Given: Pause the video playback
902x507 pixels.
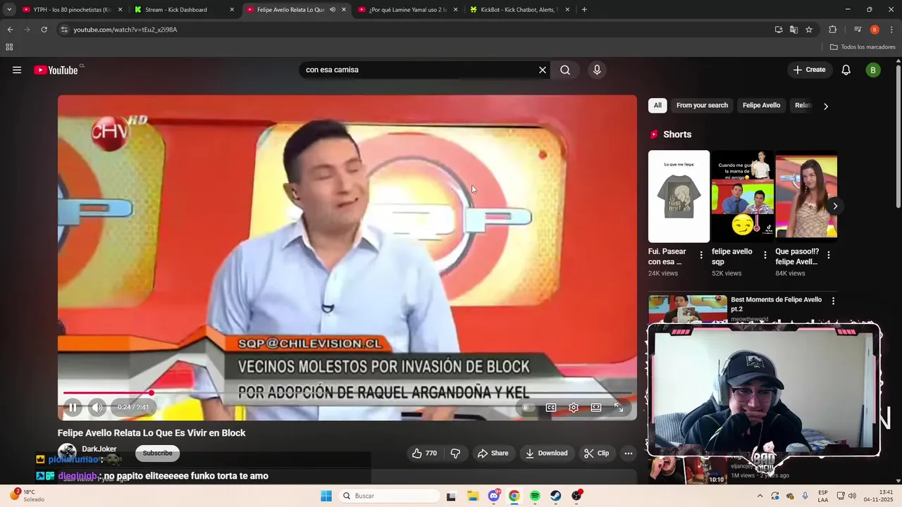Looking at the screenshot, I should (x=73, y=407).
